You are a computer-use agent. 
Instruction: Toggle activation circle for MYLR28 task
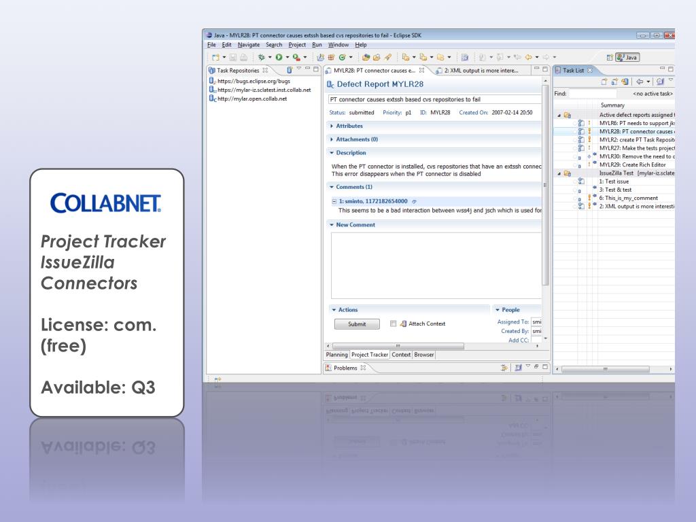(x=574, y=131)
